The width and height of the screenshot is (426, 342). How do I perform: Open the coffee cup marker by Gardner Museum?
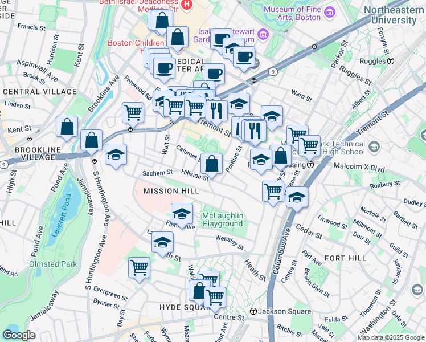click(x=221, y=40)
